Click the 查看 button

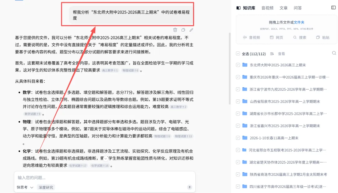tap(281, 54)
